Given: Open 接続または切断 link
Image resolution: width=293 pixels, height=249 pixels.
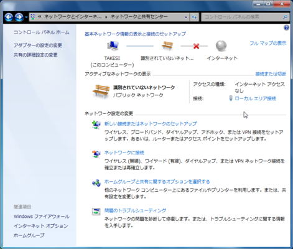Looking at the screenshot, I should click(x=271, y=74).
